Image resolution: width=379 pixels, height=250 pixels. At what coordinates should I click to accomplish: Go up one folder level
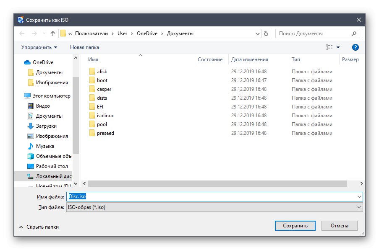pyautogui.click(x=53, y=34)
